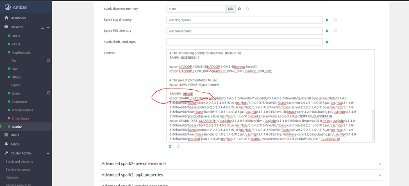Screen dimensions: 409x186
Task: Click Tez restart-required refresh icon
Action: pyautogui.click(x=48, y=60)
